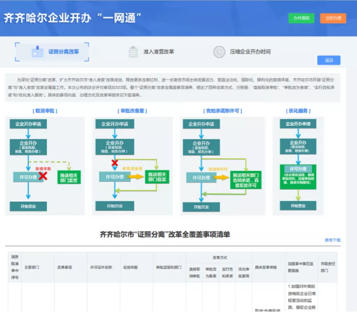357x312 pixels.
Task: Click the blue 返回 button
Action: [x=329, y=60]
